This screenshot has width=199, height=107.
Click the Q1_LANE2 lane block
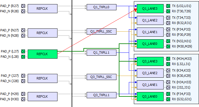[150, 20]
